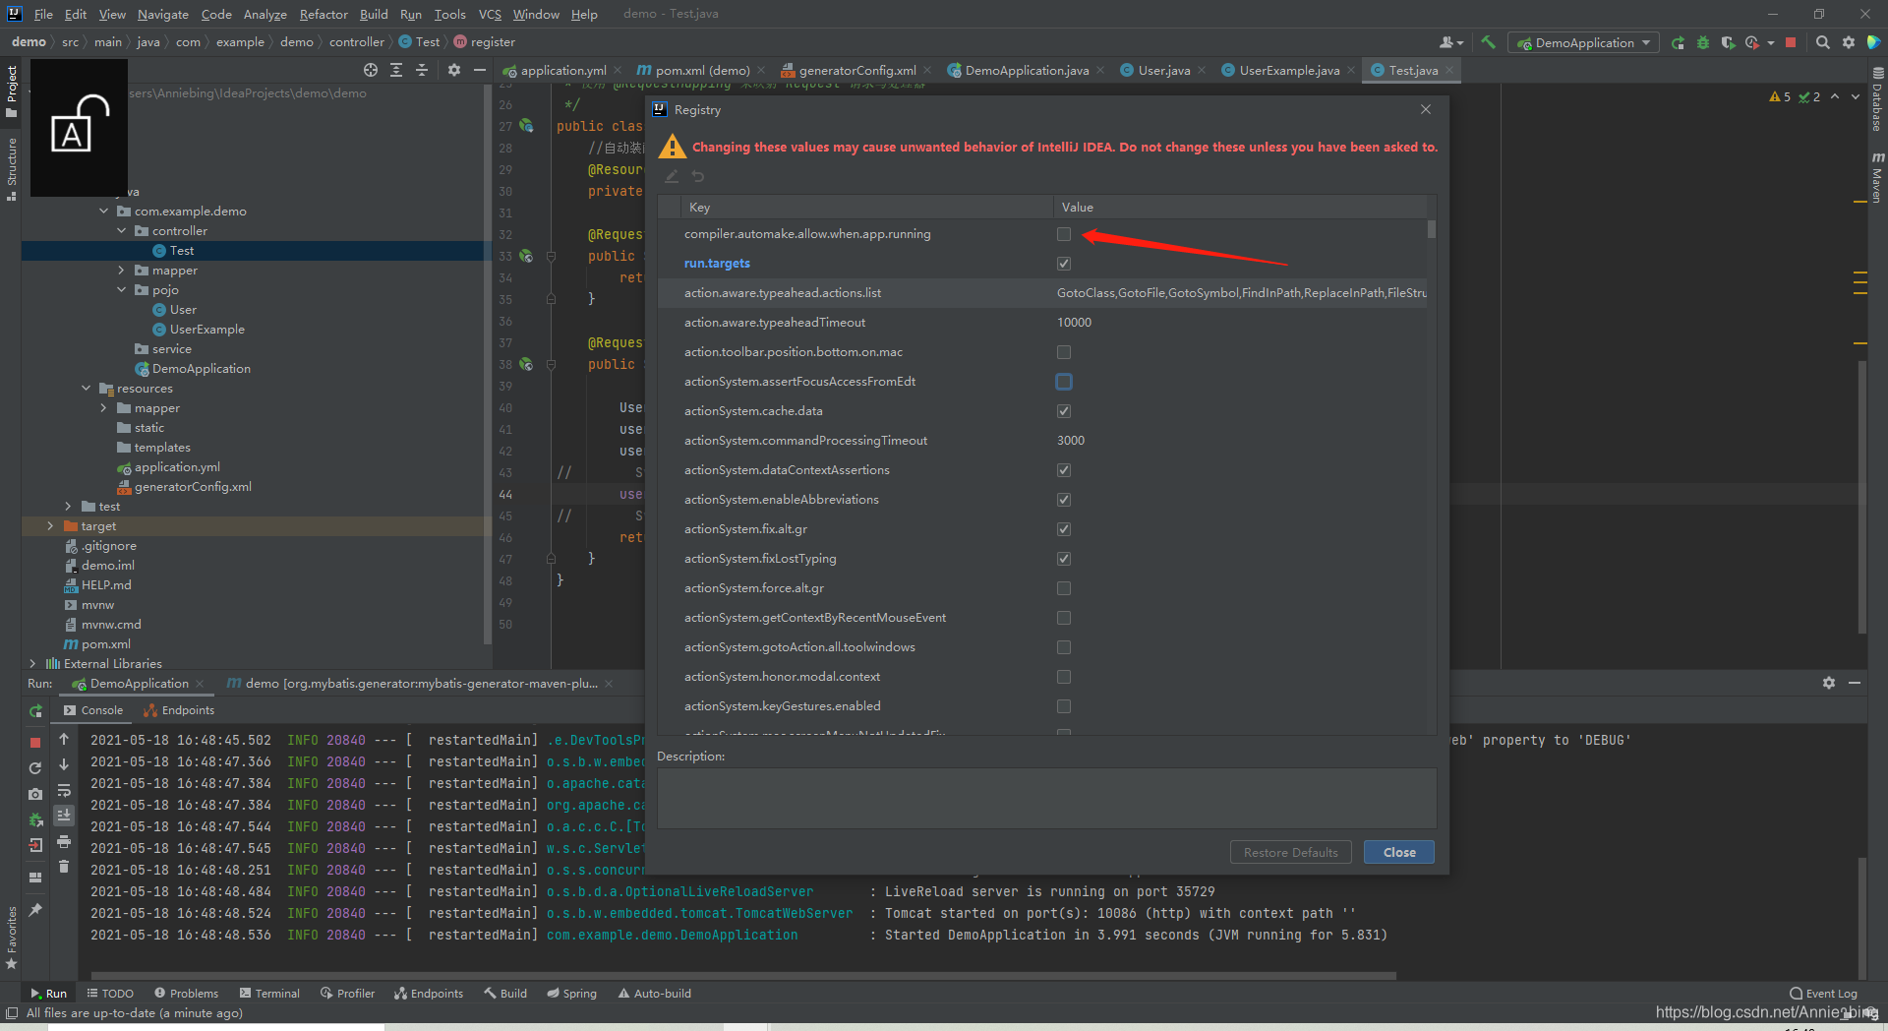Toggle actionSystem.force.alt.gr checkbox

(1064, 588)
